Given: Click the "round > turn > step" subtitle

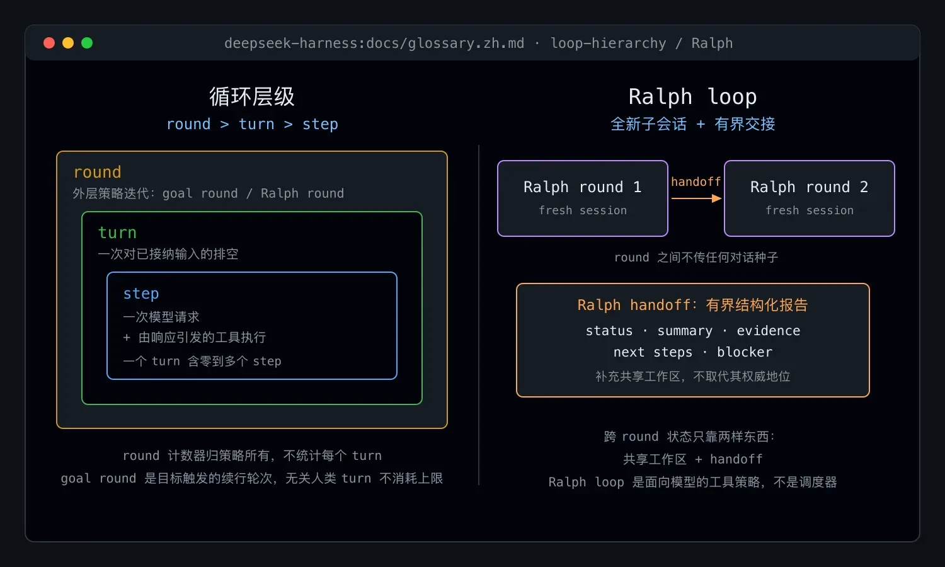Looking at the screenshot, I should point(252,124).
